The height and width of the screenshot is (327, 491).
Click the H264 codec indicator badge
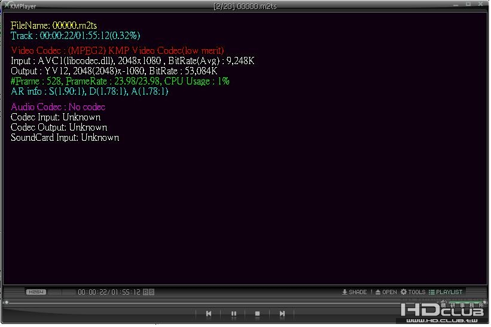click(x=36, y=293)
